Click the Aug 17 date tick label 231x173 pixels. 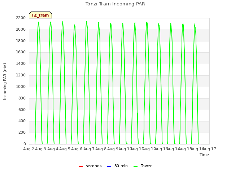click(209, 149)
